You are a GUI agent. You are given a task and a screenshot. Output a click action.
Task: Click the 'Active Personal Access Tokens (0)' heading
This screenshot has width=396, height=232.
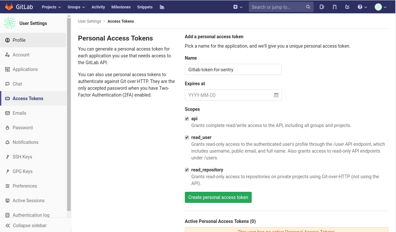coord(220,221)
